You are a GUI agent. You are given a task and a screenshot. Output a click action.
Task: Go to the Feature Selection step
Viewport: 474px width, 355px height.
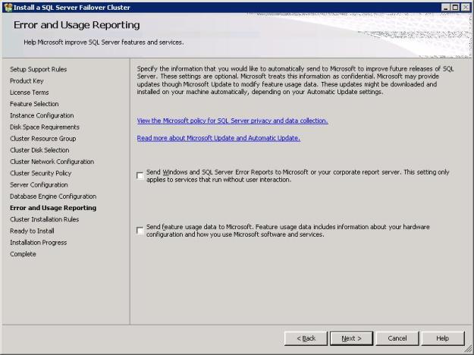tap(34, 104)
